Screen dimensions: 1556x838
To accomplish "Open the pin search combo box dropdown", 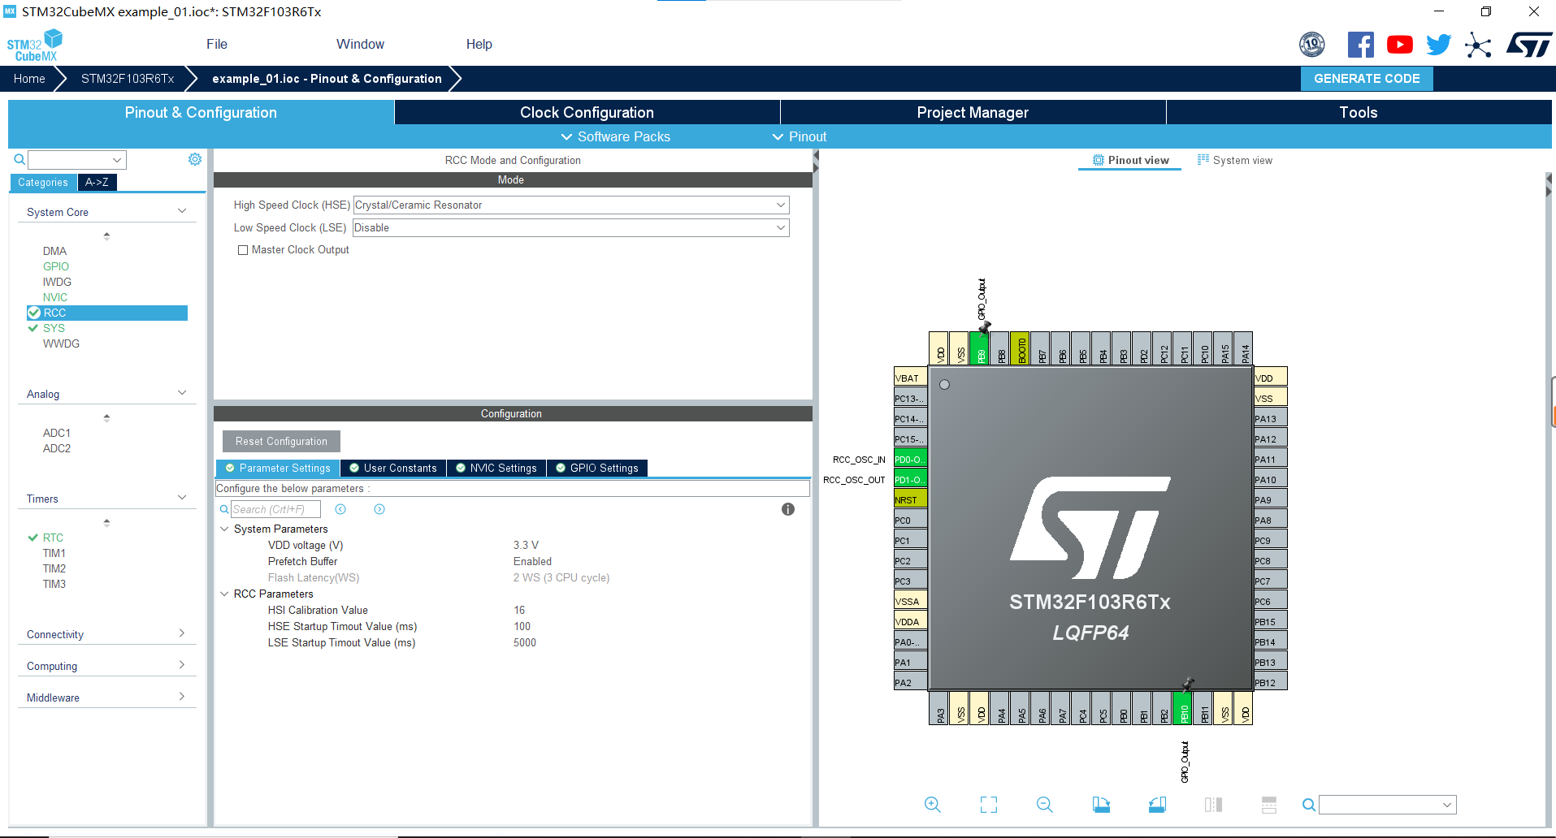I will tap(1447, 805).
